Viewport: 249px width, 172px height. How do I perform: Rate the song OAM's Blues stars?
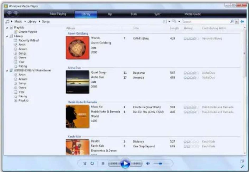[191, 38]
